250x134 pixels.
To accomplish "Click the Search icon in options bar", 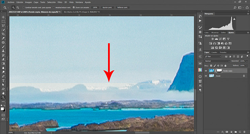I will point(235,7).
